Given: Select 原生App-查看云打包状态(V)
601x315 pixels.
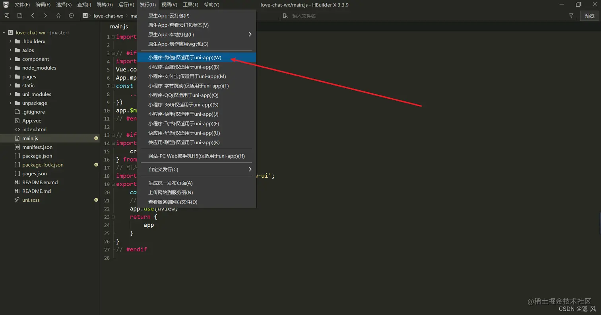Looking at the screenshot, I should pos(197,25).
